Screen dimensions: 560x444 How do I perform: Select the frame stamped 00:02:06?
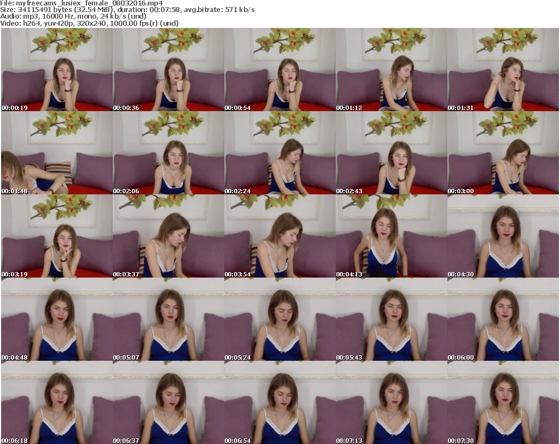coord(168,153)
